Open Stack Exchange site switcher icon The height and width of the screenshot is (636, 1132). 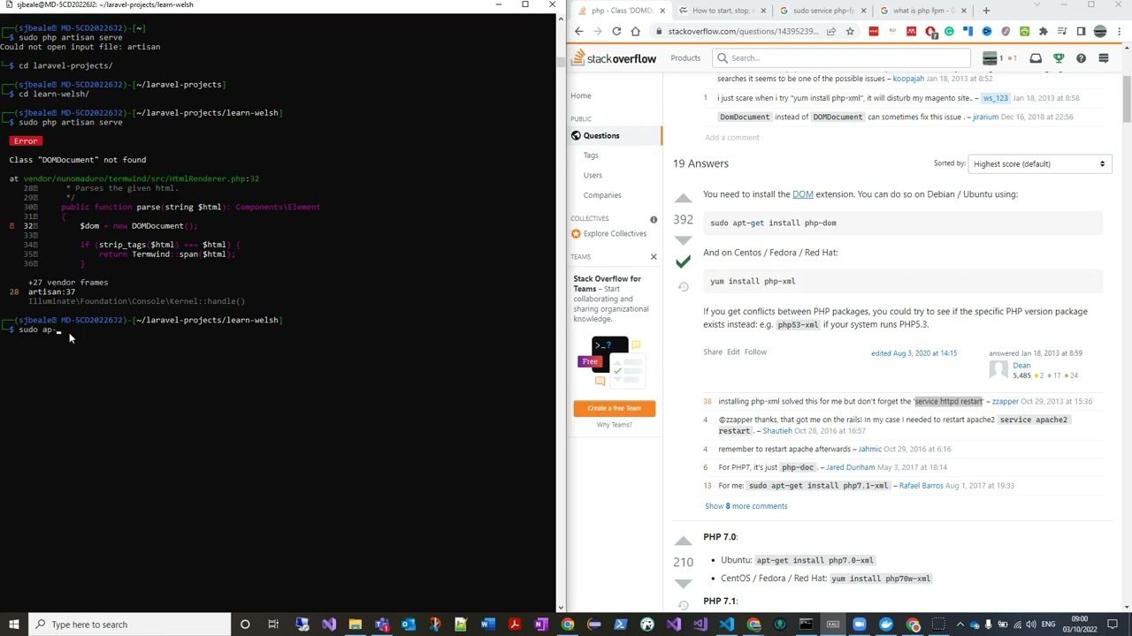(x=1104, y=58)
